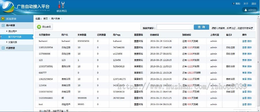View details of 13303736592
This screenshot has width=260, height=112.
point(244,92)
